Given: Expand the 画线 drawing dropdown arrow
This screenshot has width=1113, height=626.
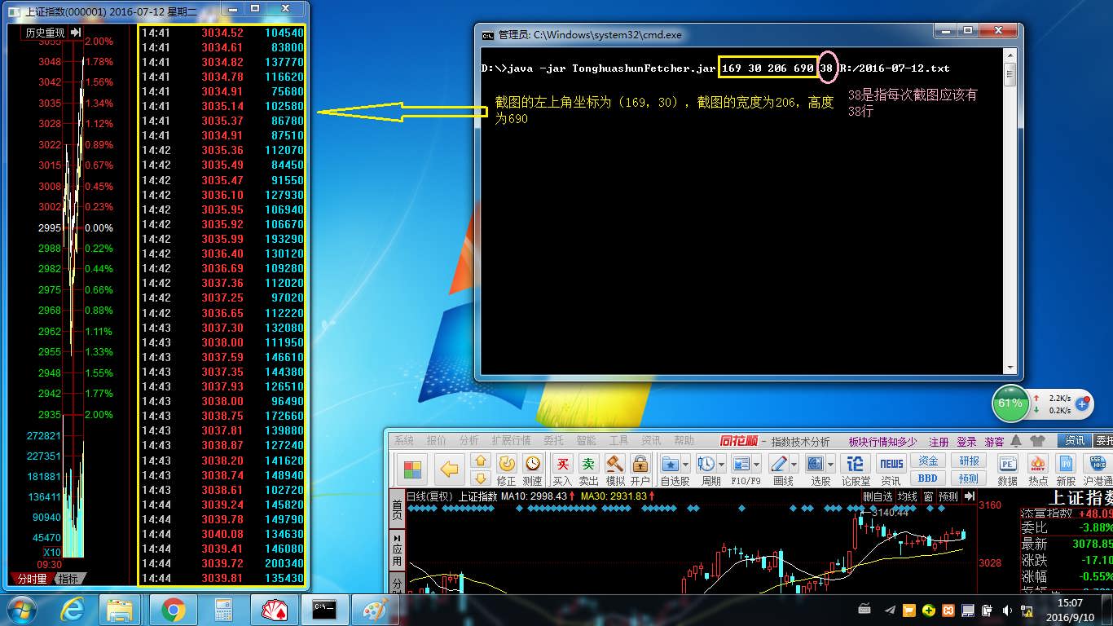Looking at the screenshot, I should tap(794, 464).
